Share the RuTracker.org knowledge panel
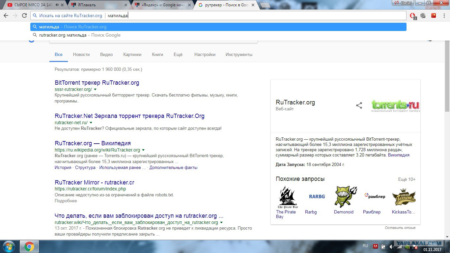This screenshot has width=450, height=253. click(x=359, y=105)
